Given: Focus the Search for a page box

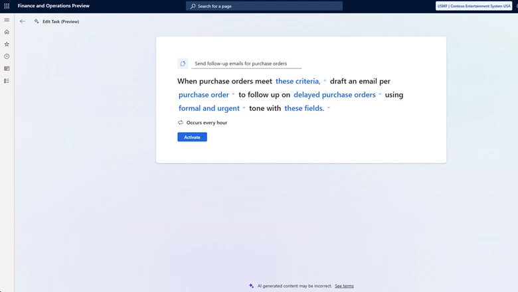Looking at the screenshot, I should [264, 6].
